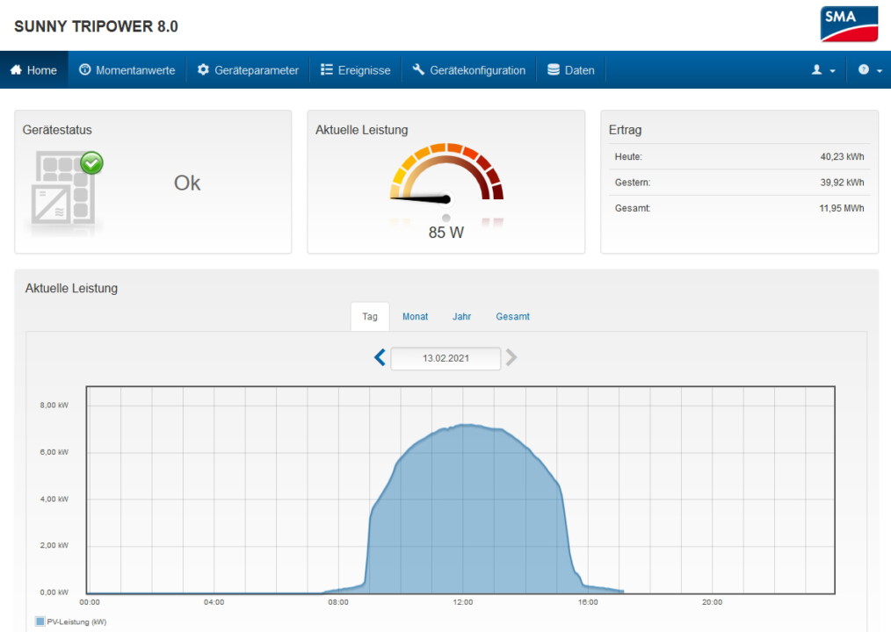The width and height of the screenshot is (891, 632).
Task: Click the Daten database icon
Action: click(554, 70)
